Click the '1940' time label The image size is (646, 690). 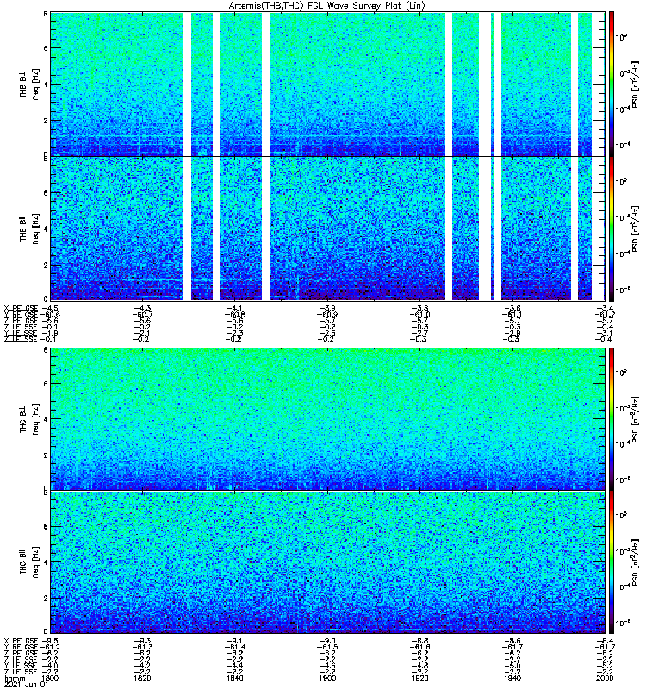(512, 678)
